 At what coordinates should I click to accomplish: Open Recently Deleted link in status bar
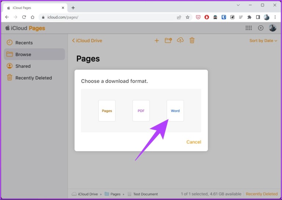262,194
